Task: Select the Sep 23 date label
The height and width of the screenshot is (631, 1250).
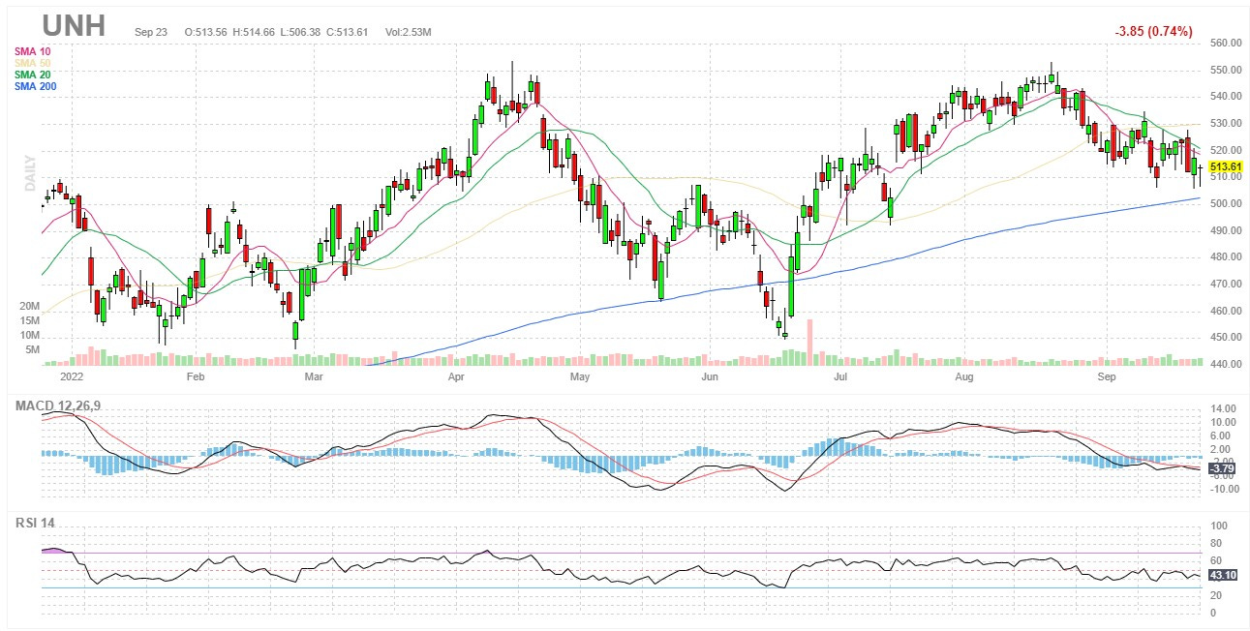Action: tap(151, 32)
